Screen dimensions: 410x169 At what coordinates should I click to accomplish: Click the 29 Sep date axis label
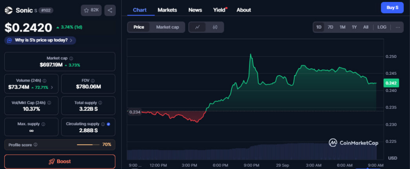click(282, 165)
